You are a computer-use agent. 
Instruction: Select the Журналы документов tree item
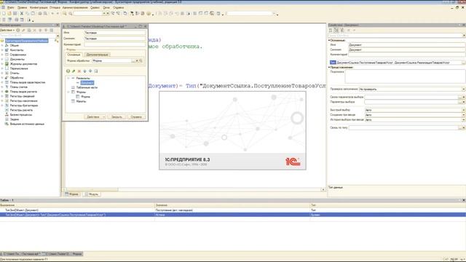23,64
